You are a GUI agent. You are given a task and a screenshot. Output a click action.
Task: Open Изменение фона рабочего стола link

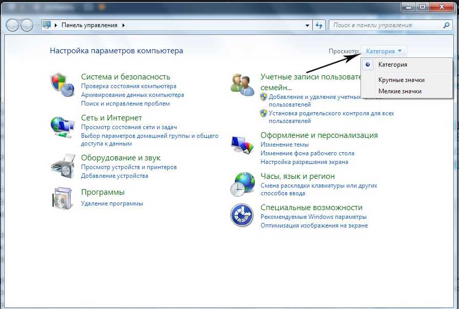click(307, 153)
